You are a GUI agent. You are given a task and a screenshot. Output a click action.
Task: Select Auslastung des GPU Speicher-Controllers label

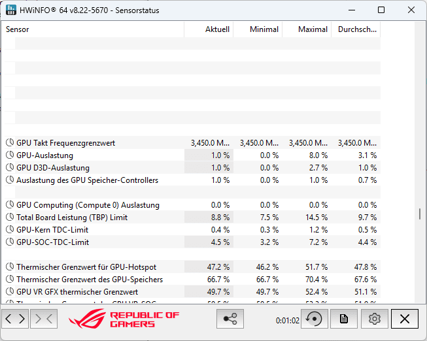(x=87, y=180)
